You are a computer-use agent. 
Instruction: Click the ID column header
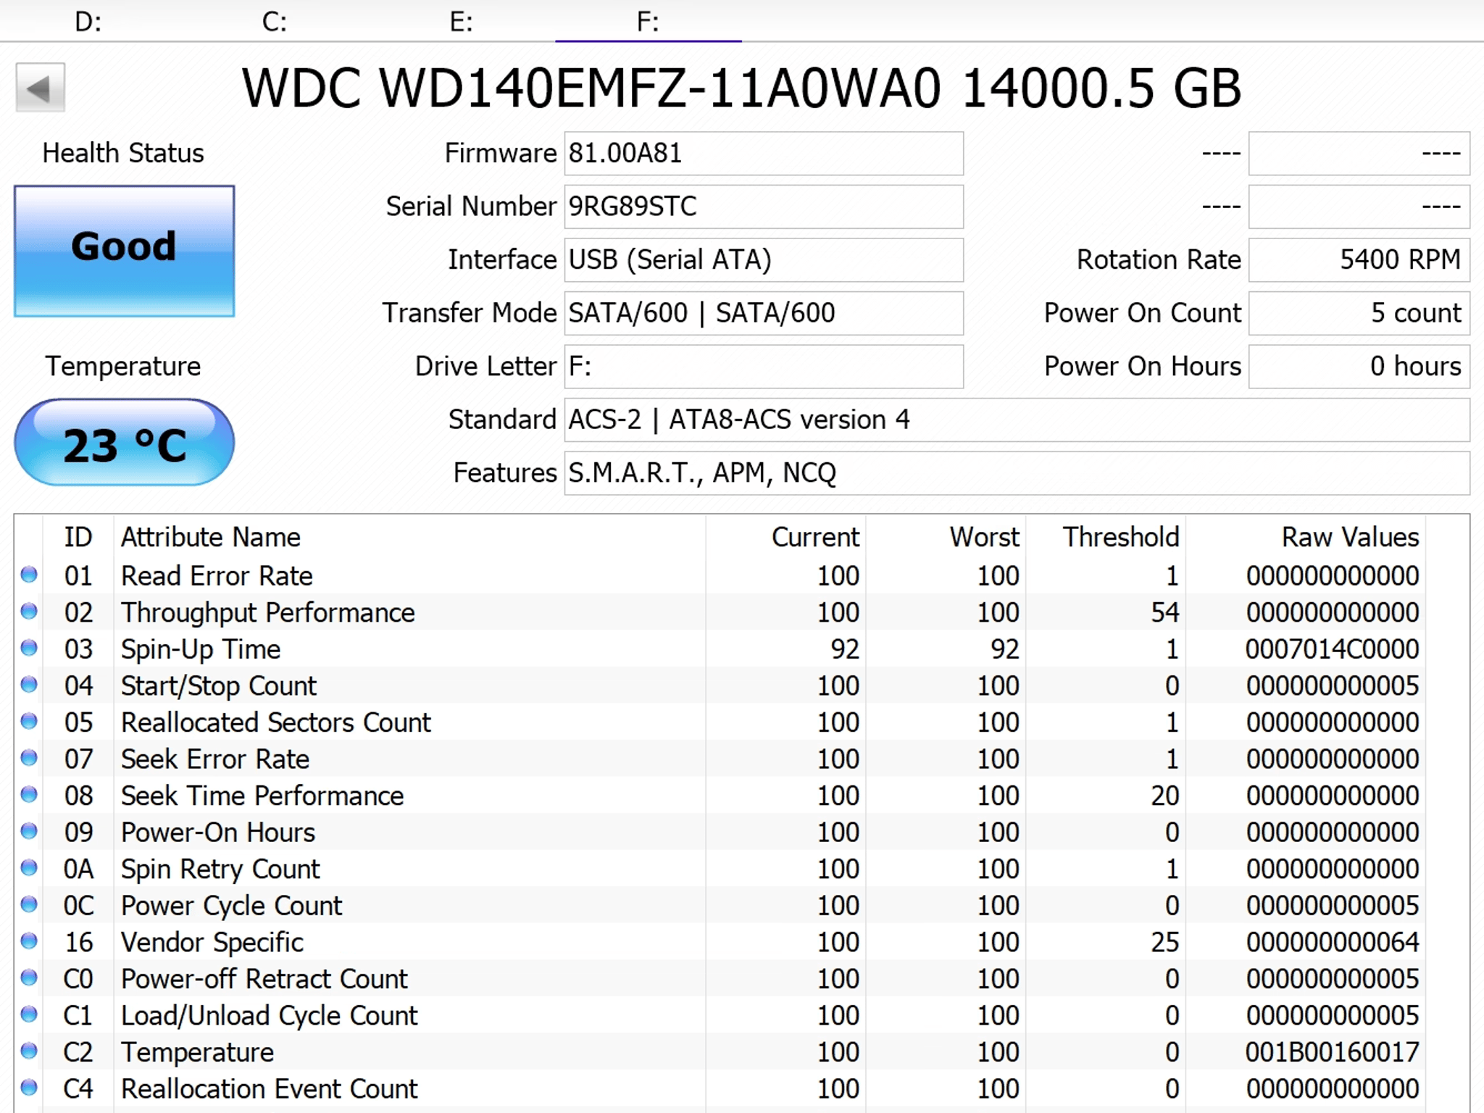point(78,537)
